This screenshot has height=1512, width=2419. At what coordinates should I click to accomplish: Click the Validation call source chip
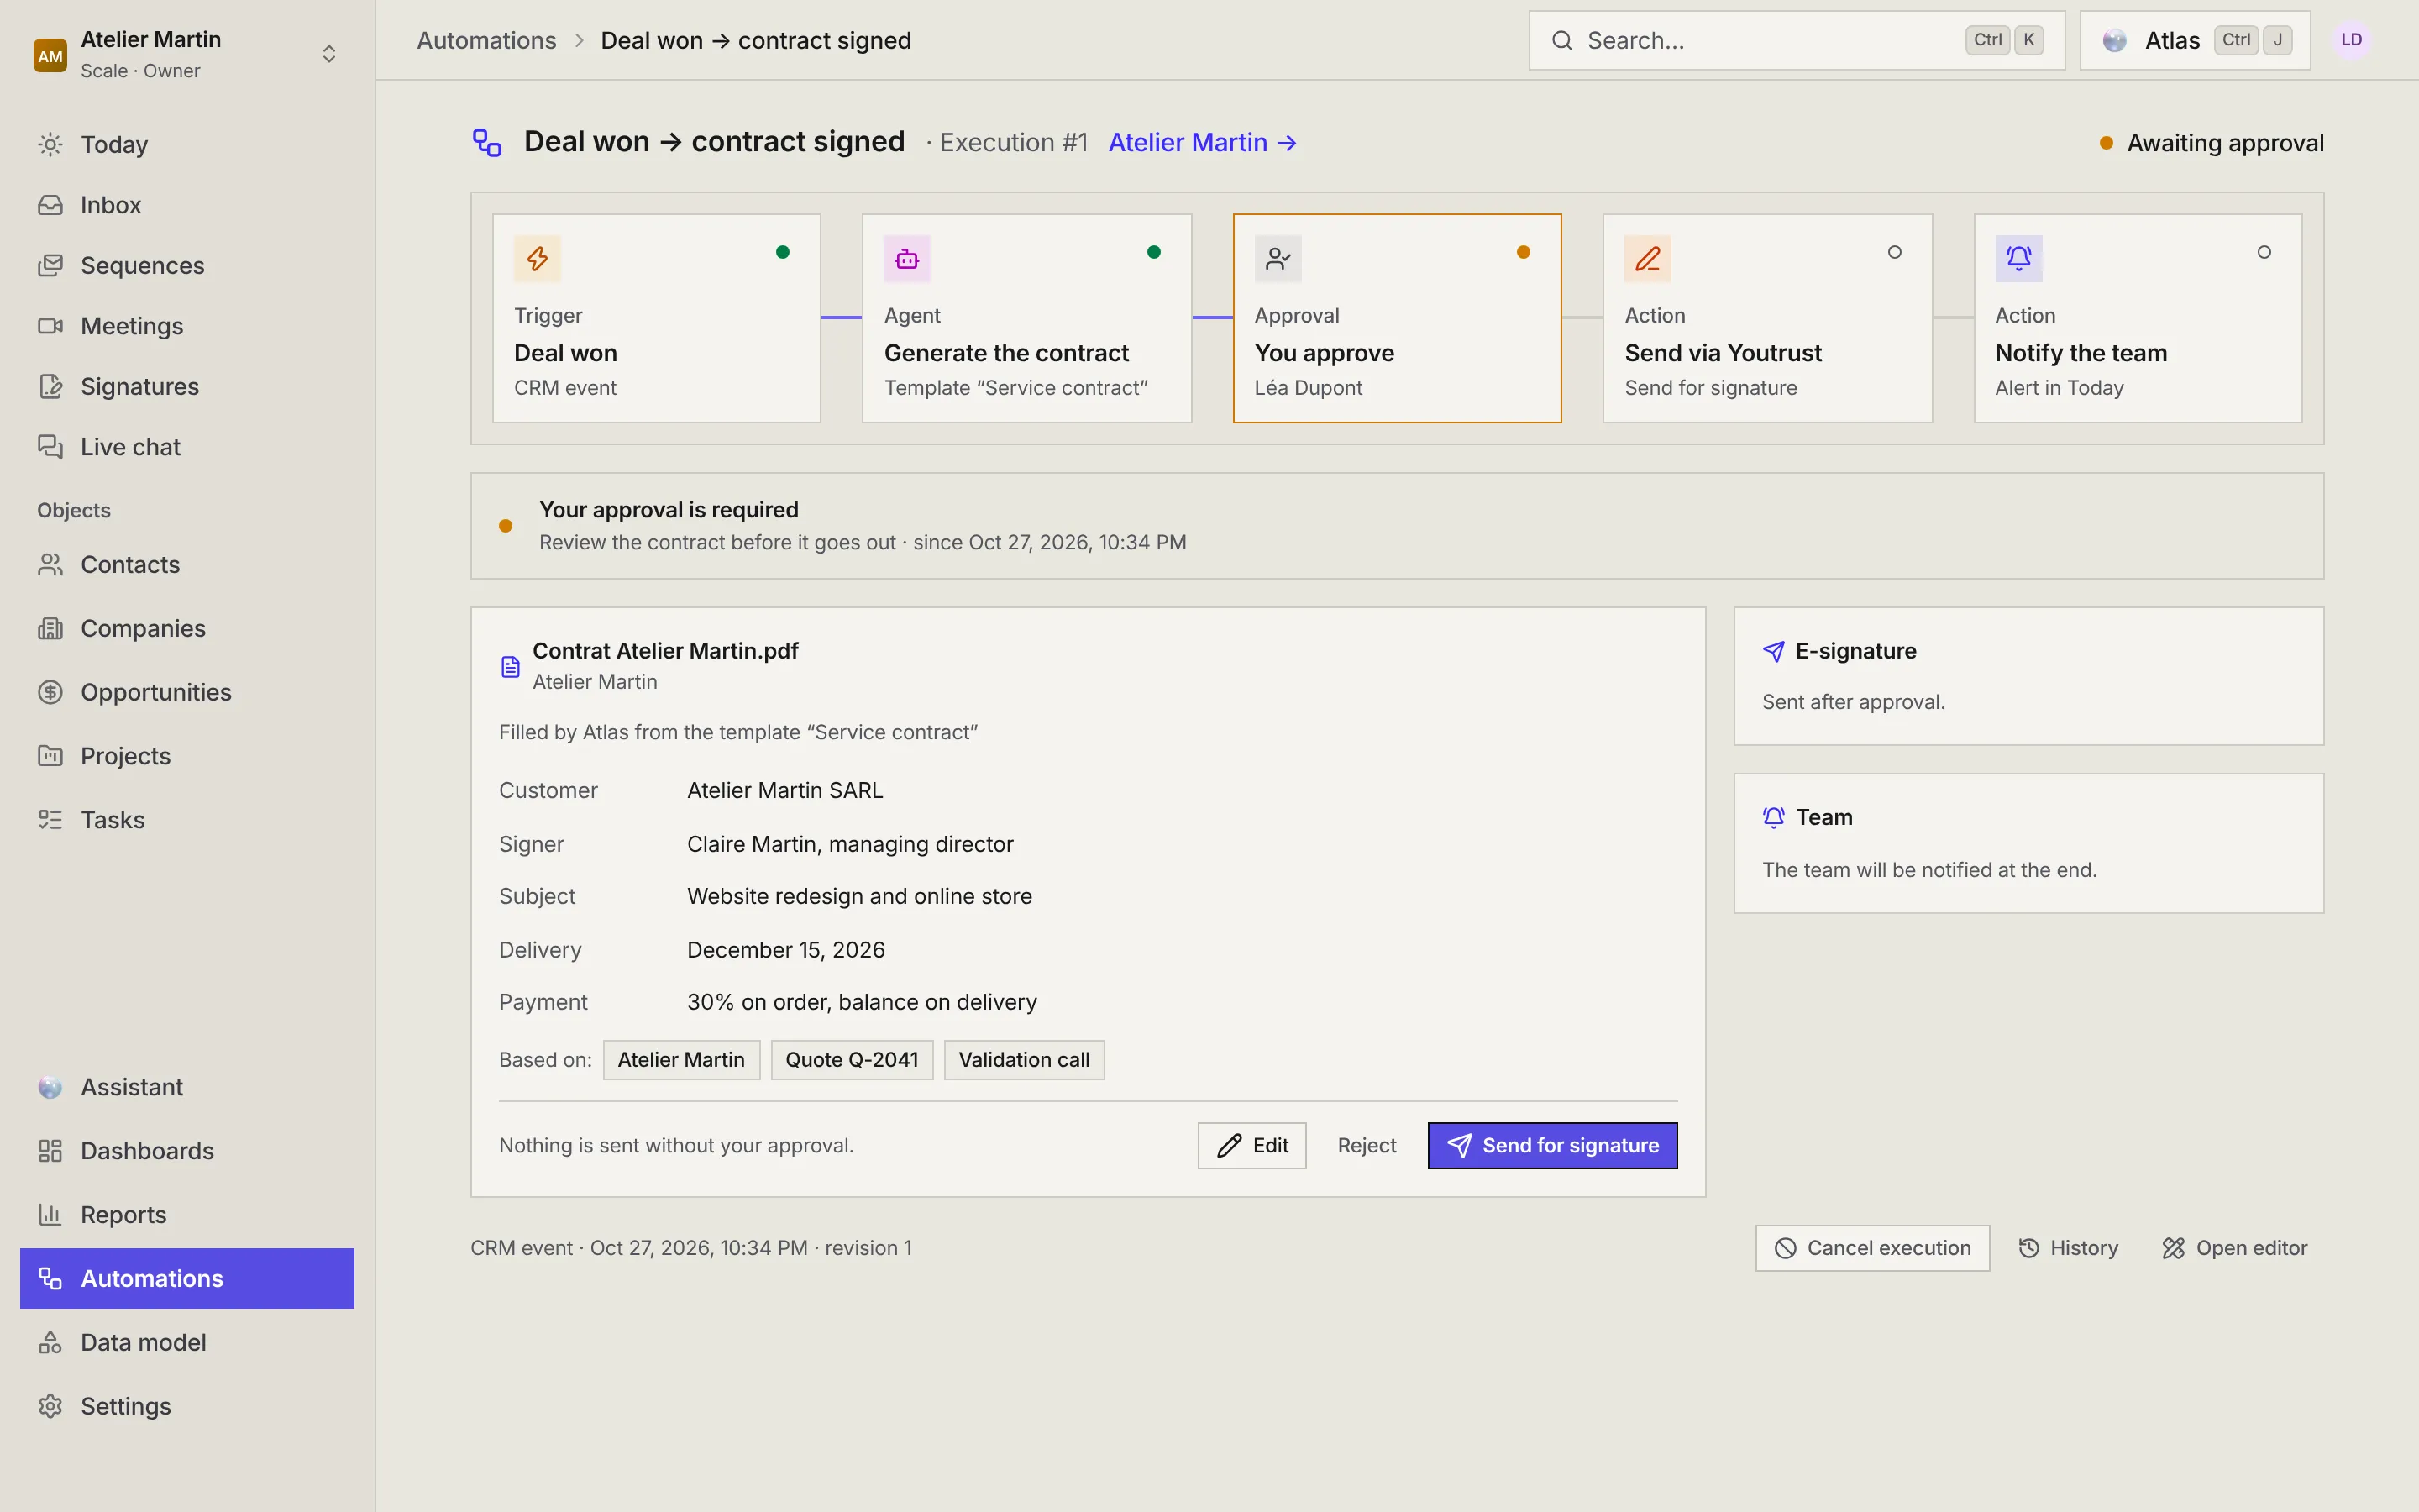point(1024,1060)
